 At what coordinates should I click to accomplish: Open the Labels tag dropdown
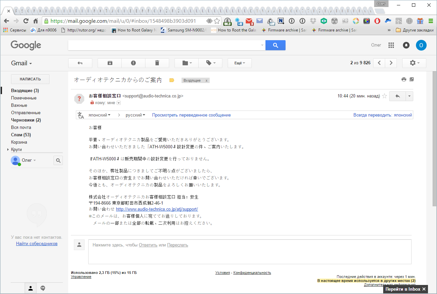pyautogui.click(x=210, y=63)
